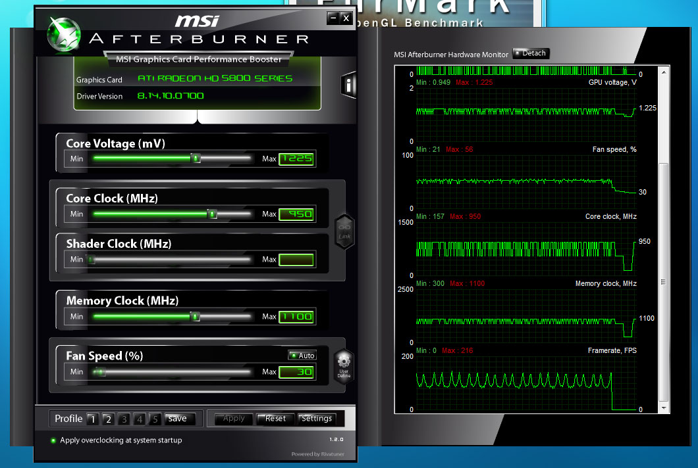Click the Afterburner green logo orb
Screen dimensions: 698x468
click(x=64, y=35)
